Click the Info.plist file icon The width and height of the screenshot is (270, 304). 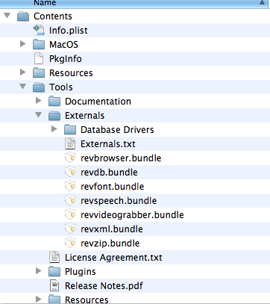39,30
